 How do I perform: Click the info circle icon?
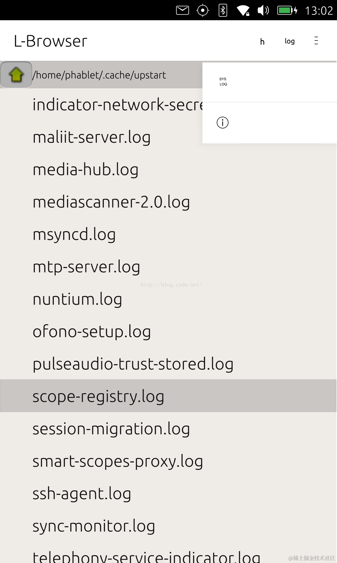point(222,123)
